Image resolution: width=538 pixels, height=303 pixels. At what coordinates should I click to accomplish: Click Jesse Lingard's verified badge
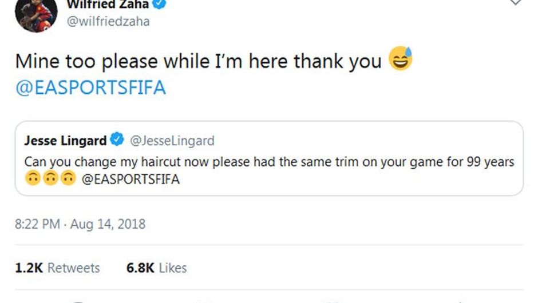(x=117, y=139)
